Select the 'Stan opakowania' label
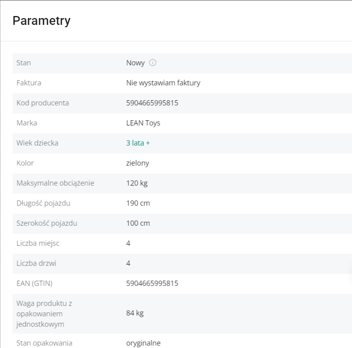This screenshot has width=352, height=348. pos(44,343)
